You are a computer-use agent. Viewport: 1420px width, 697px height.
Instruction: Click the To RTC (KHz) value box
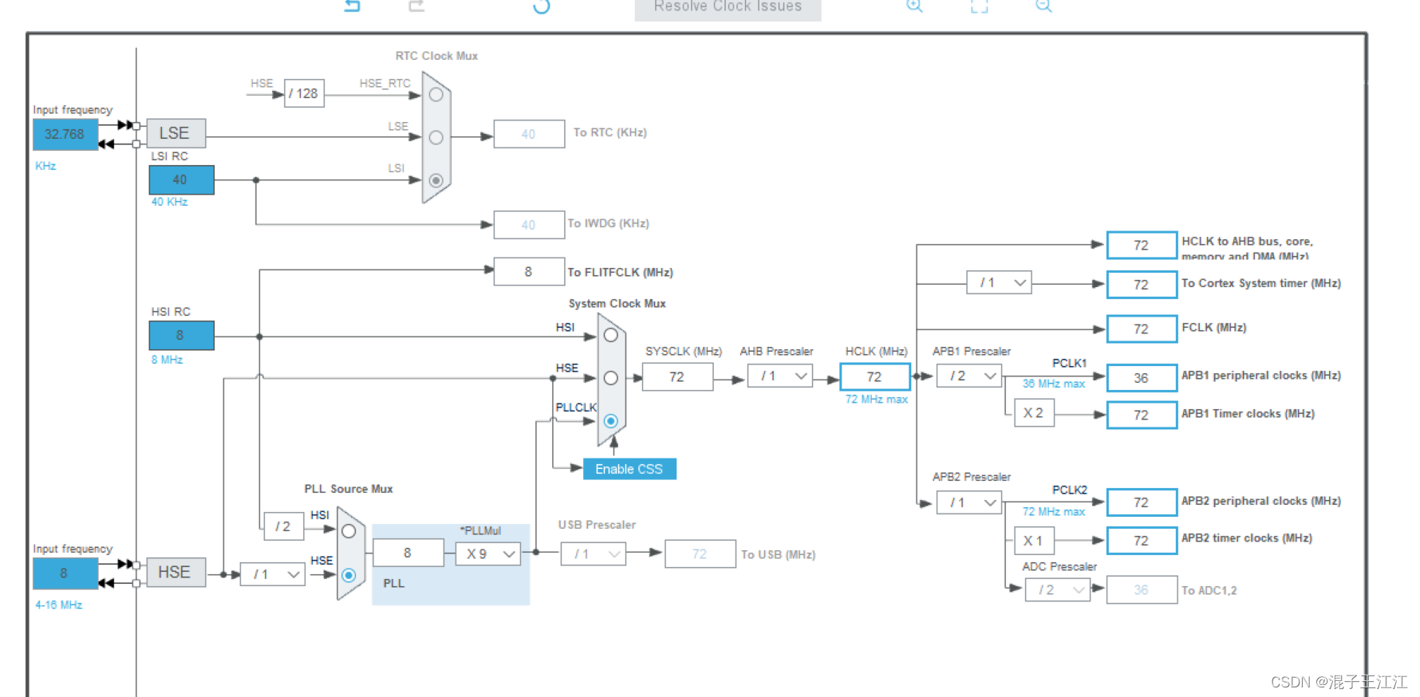click(529, 134)
